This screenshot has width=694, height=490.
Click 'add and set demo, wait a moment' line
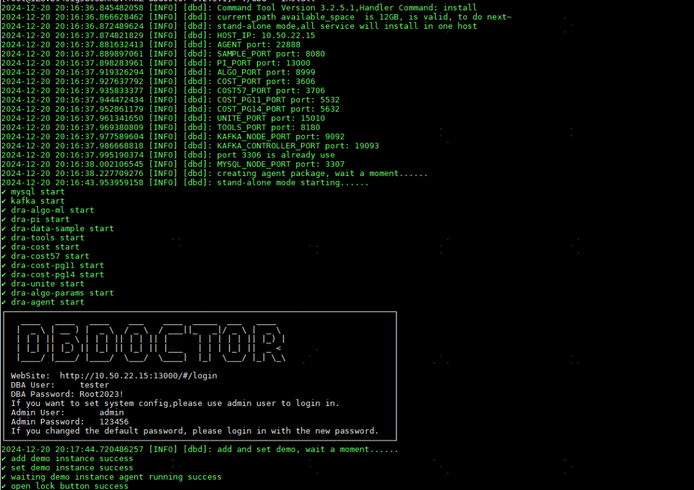tap(200, 450)
